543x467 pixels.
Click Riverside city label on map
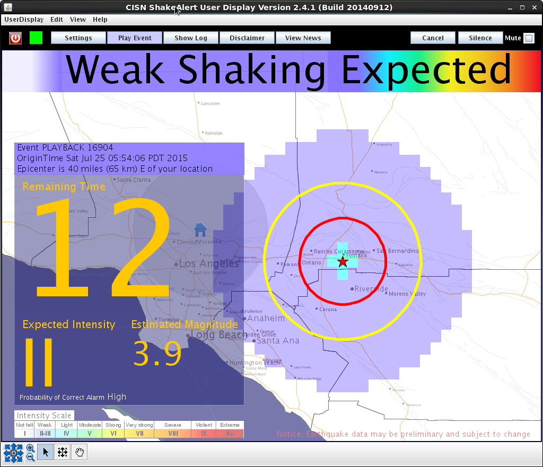371,289
